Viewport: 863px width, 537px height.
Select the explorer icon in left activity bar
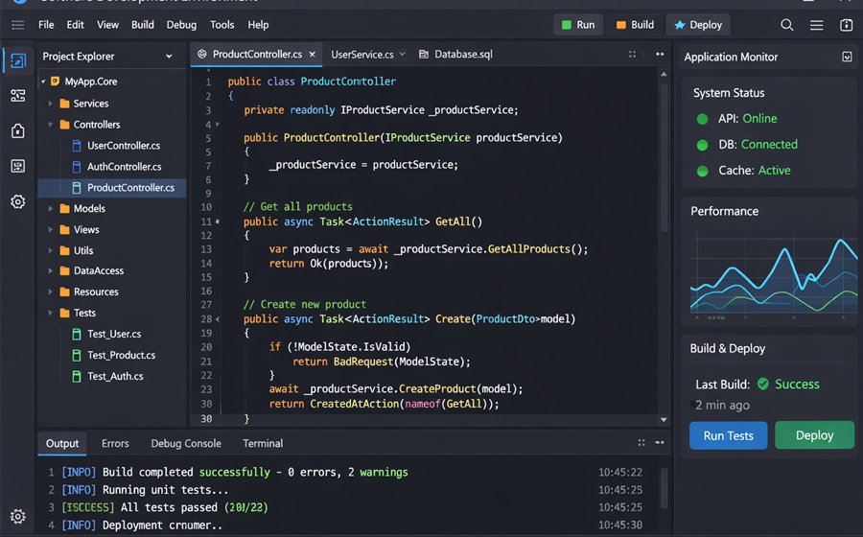coord(17,60)
